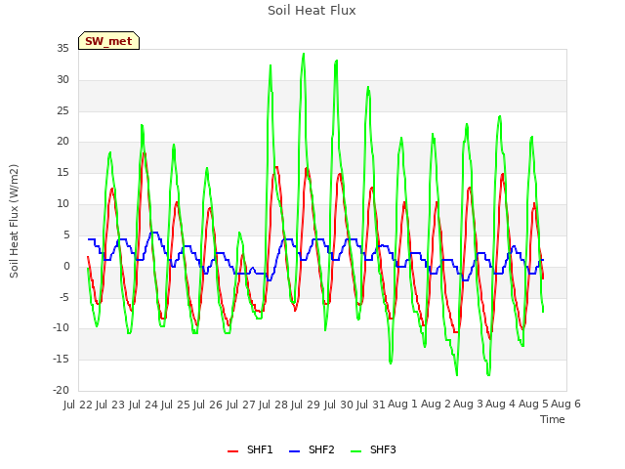Click the -15 y-axis tick label
This screenshot has width=625, height=469.
point(62,359)
